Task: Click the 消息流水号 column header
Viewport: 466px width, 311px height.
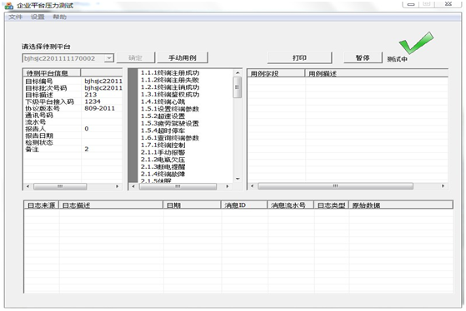Action: pyautogui.click(x=291, y=205)
